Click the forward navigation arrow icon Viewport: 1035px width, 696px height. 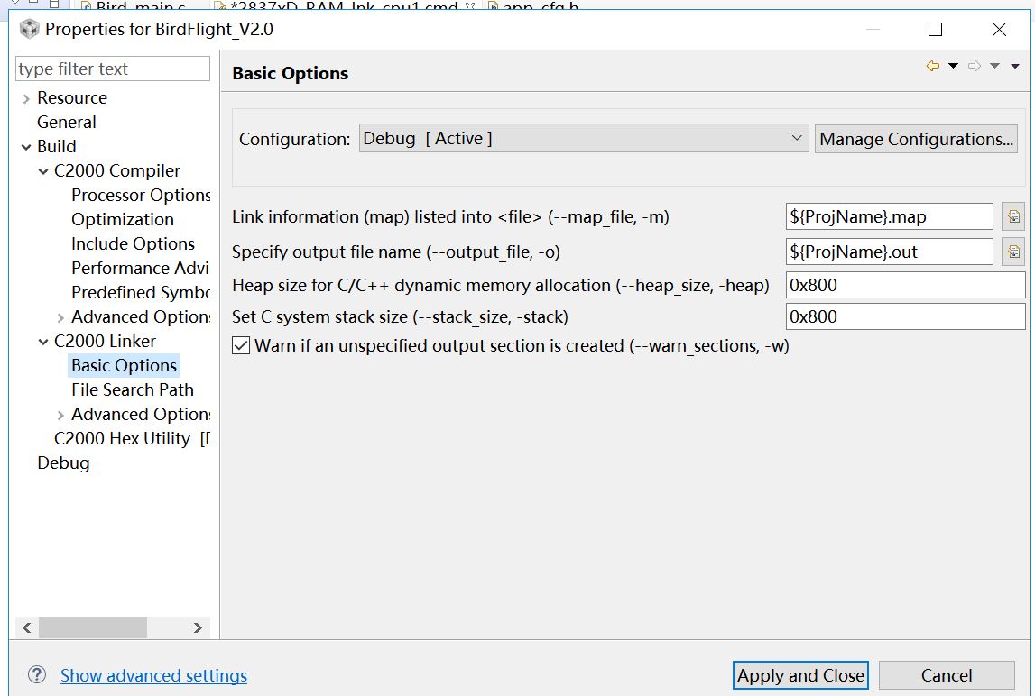(974, 66)
